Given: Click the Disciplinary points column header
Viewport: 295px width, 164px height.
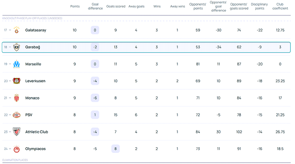Looking at the screenshot, I should pos(260,6).
